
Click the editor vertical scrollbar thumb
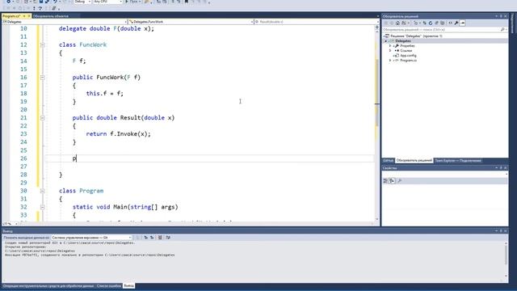[377, 92]
